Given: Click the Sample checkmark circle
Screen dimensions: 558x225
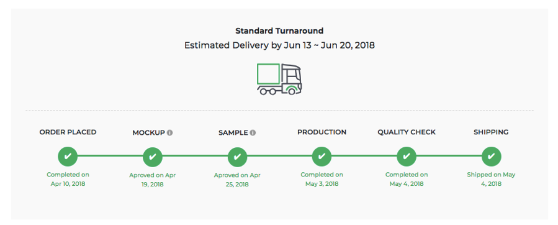Looking at the screenshot, I should click(237, 157).
